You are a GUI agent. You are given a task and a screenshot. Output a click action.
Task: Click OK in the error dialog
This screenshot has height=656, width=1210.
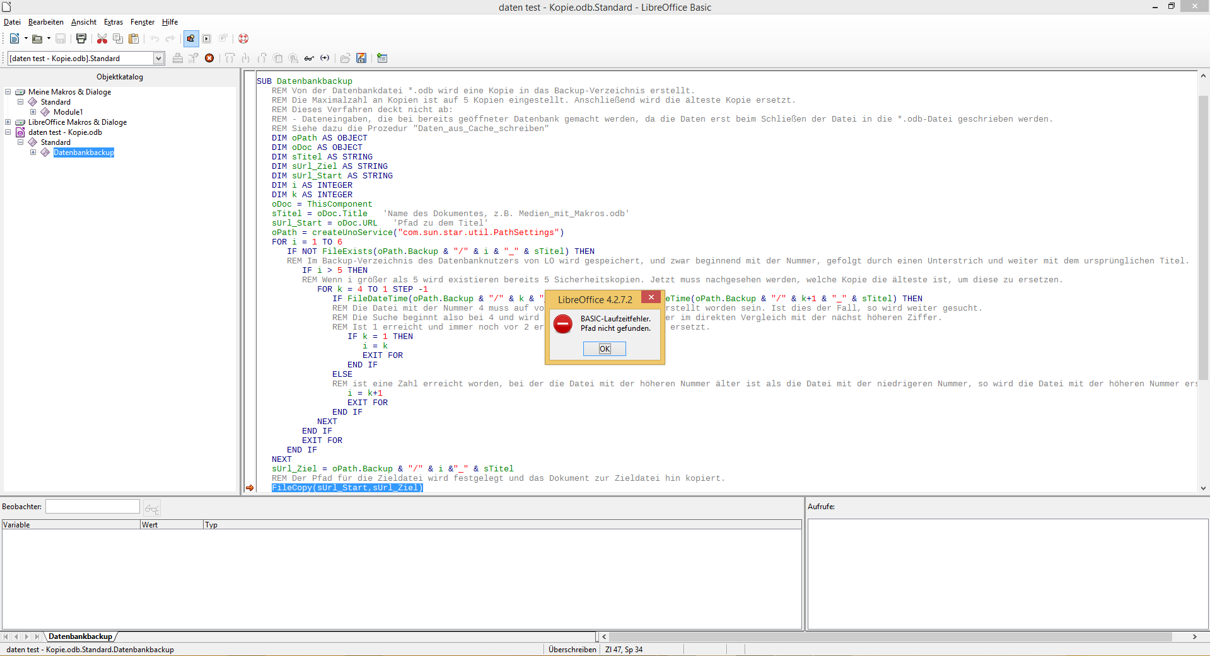click(x=605, y=348)
